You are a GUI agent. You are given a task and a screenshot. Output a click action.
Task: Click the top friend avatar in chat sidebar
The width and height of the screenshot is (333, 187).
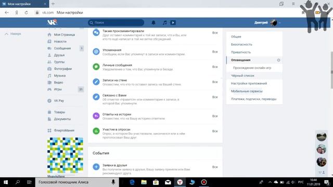322,137
